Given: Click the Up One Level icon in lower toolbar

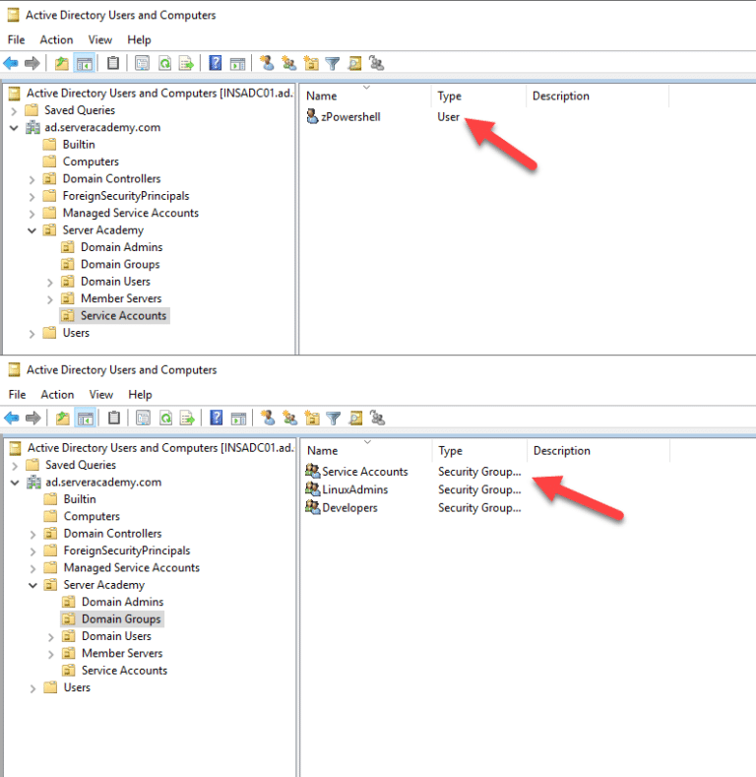Looking at the screenshot, I should (62, 418).
